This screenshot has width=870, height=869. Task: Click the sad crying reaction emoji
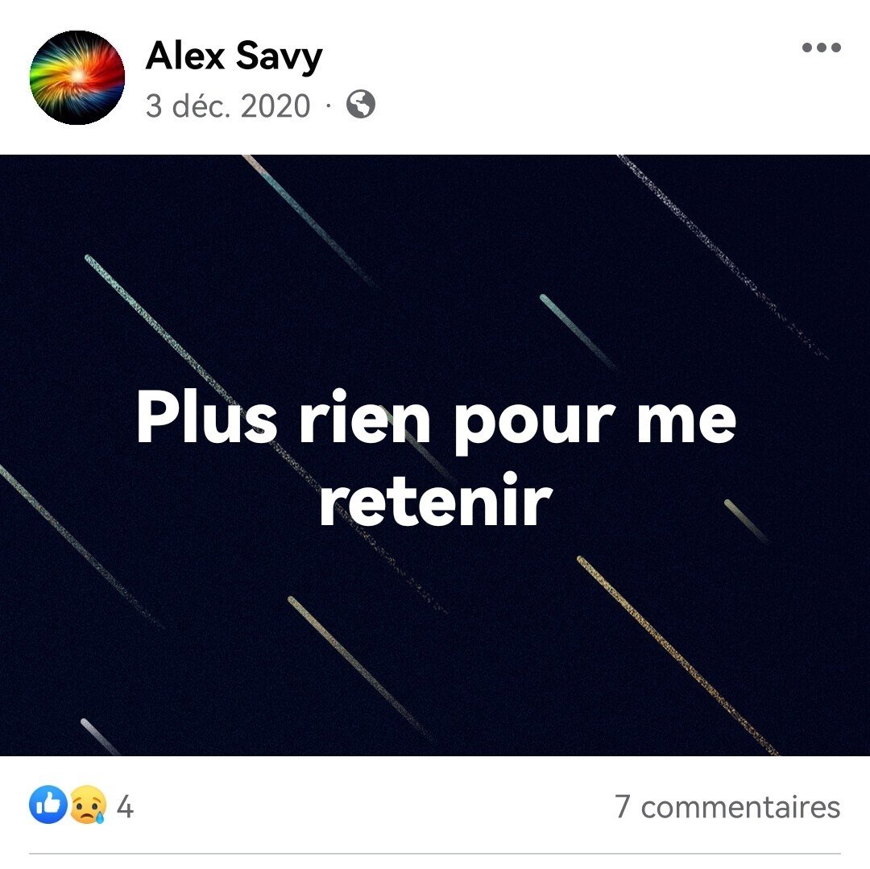click(87, 805)
